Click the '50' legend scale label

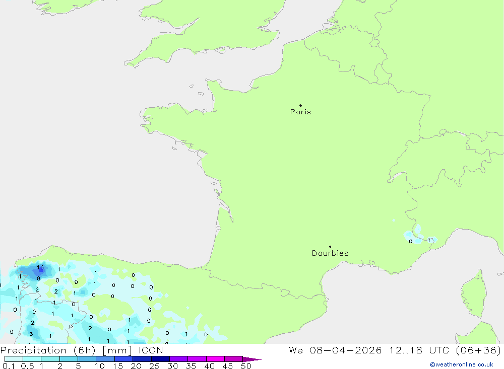[246, 366]
